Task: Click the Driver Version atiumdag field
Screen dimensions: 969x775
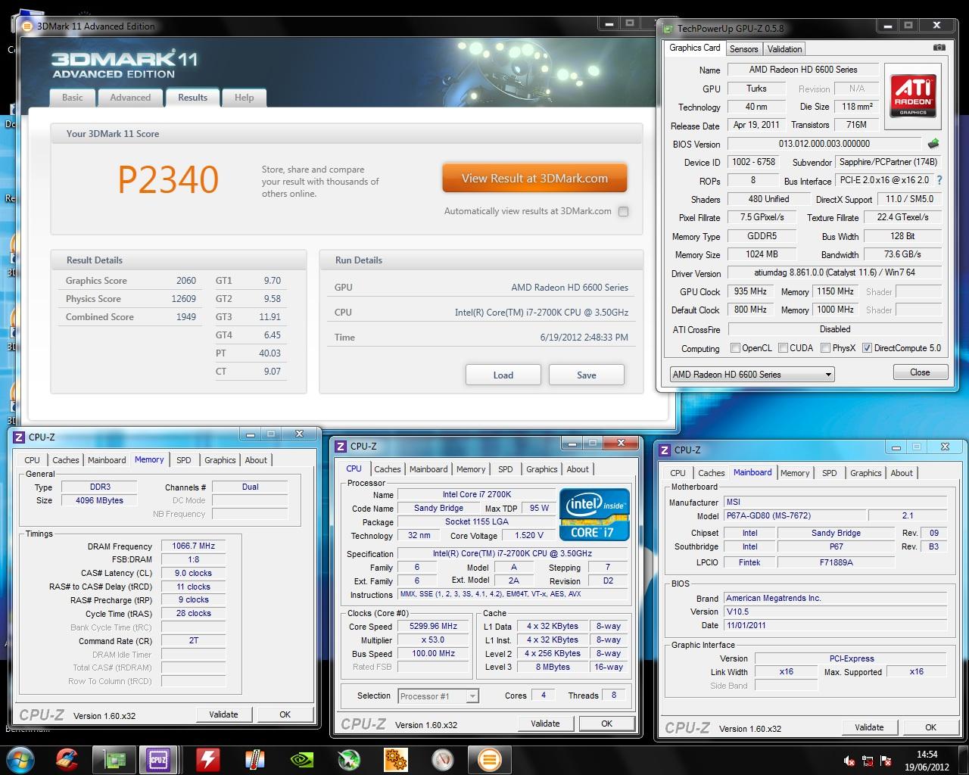Action: tap(834, 273)
